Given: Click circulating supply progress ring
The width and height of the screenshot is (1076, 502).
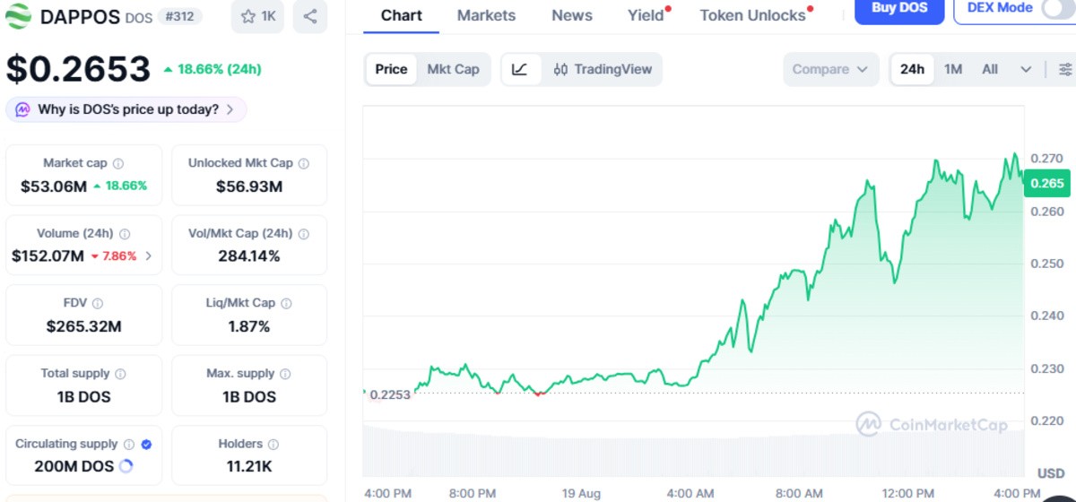Looking at the screenshot, I should pyautogui.click(x=126, y=466).
